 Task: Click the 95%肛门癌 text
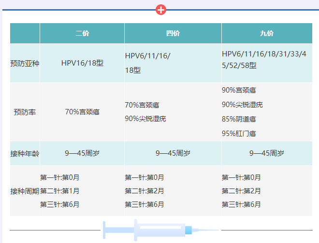(239, 134)
